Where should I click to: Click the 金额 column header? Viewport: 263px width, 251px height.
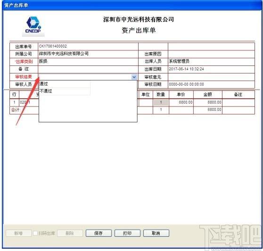click(208, 95)
